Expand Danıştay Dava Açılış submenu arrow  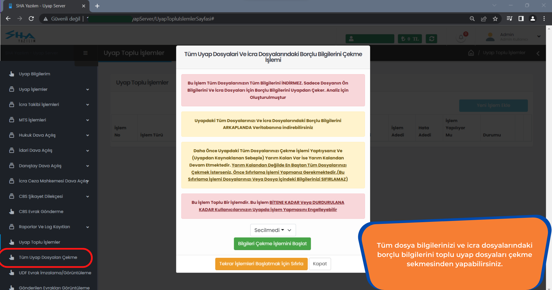coord(87,166)
